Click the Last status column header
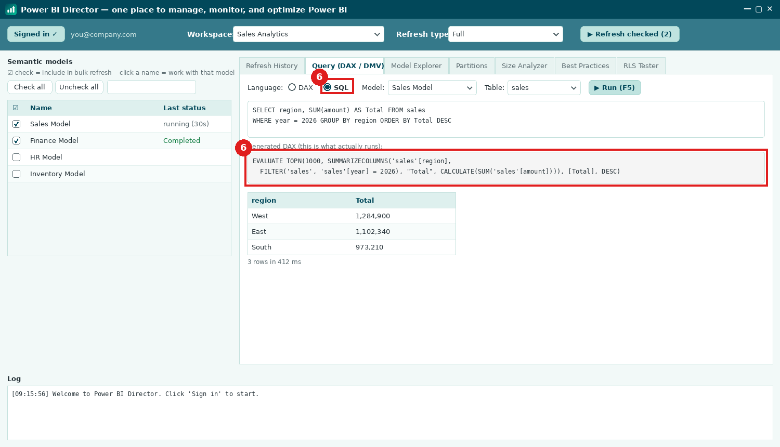Screen dimensions: 780x447 point(185,108)
